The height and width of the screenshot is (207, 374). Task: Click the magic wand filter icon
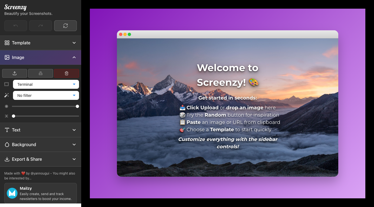(6, 96)
